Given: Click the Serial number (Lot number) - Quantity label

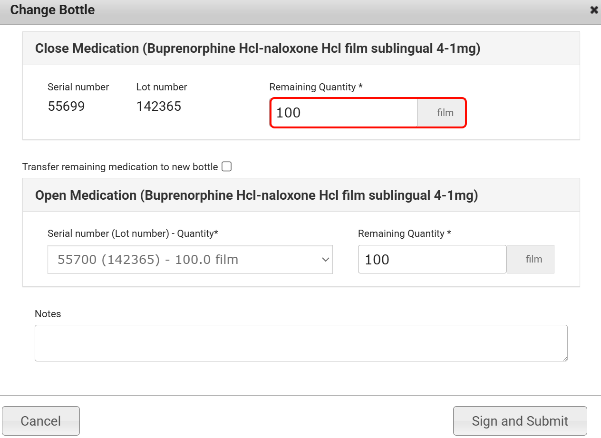Looking at the screenshot, I should pos(133,234).
